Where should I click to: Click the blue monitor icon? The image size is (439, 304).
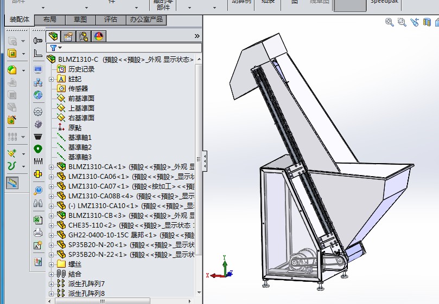coord(38,70)
